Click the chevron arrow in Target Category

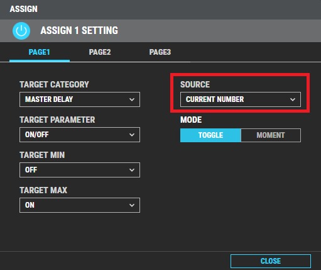pyautogui.click(x=132, y=99)
